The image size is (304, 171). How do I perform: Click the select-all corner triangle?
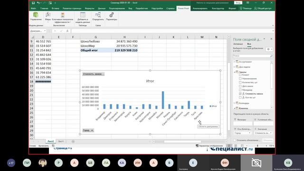pos(33,37)
